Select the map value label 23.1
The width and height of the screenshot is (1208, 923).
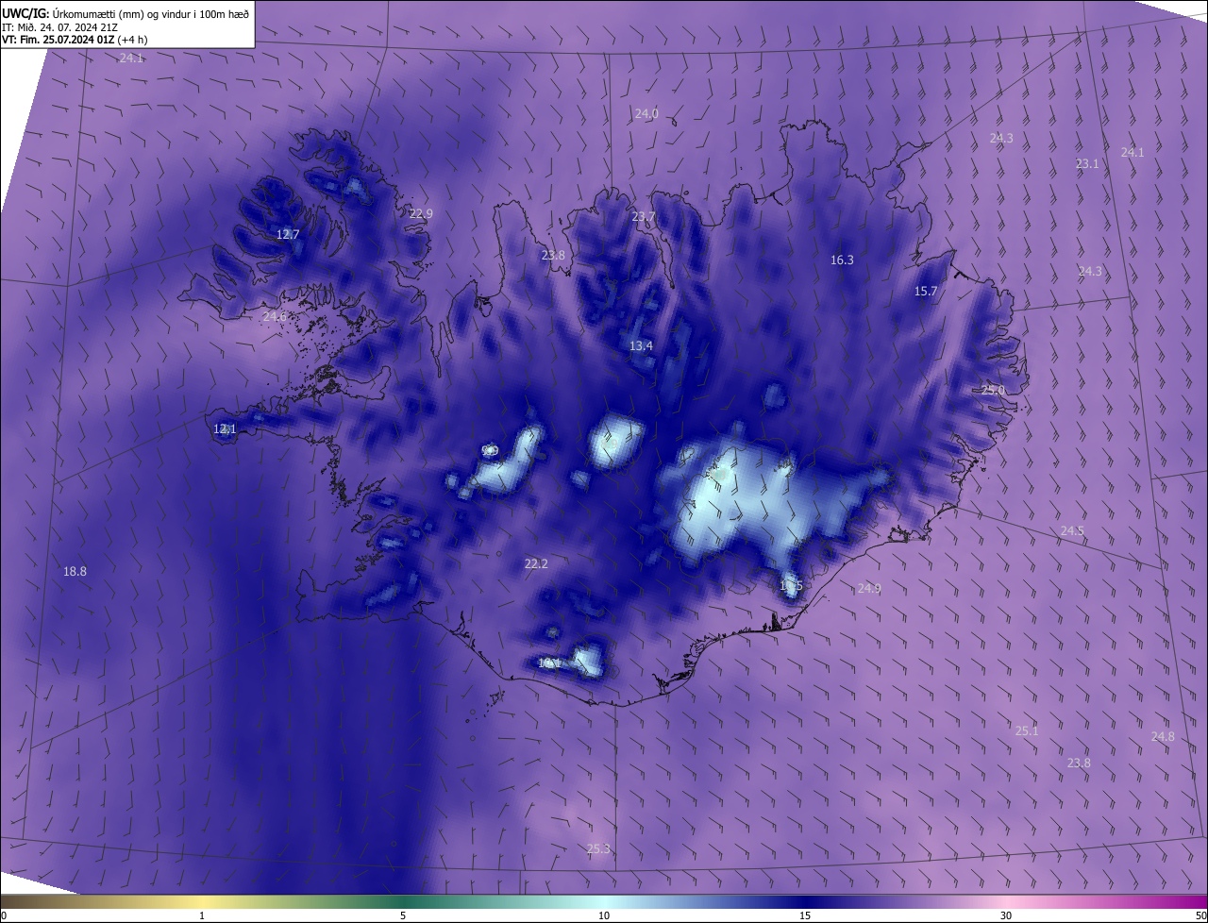(1087, 163)
